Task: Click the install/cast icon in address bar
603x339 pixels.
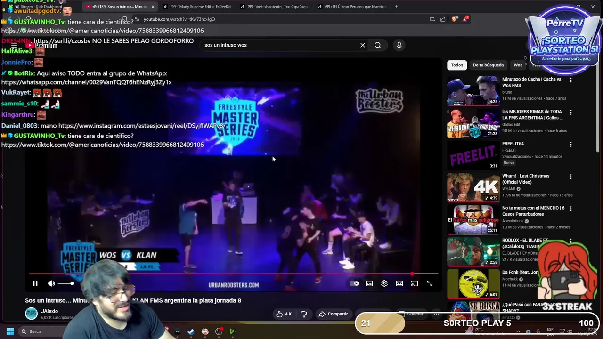Action: pos(432,19)
